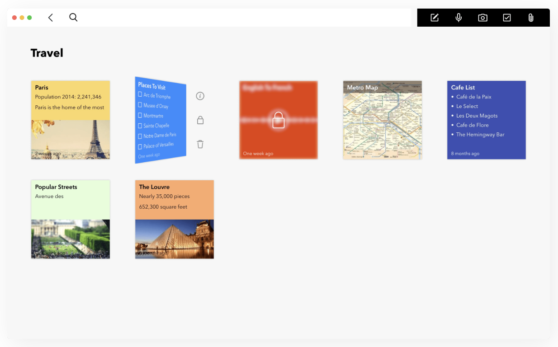Screen dimensions: 558x347
Task: Attach a file with the paperclip icon
Action: [531, 18]
